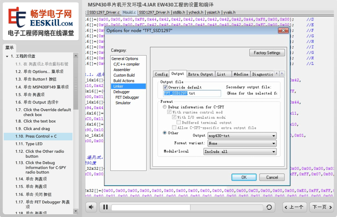Switch to the Extra Output tab

point(200,74)
